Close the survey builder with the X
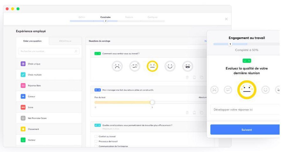Viewport: 293px width, 152px height. tap(226, 19)
